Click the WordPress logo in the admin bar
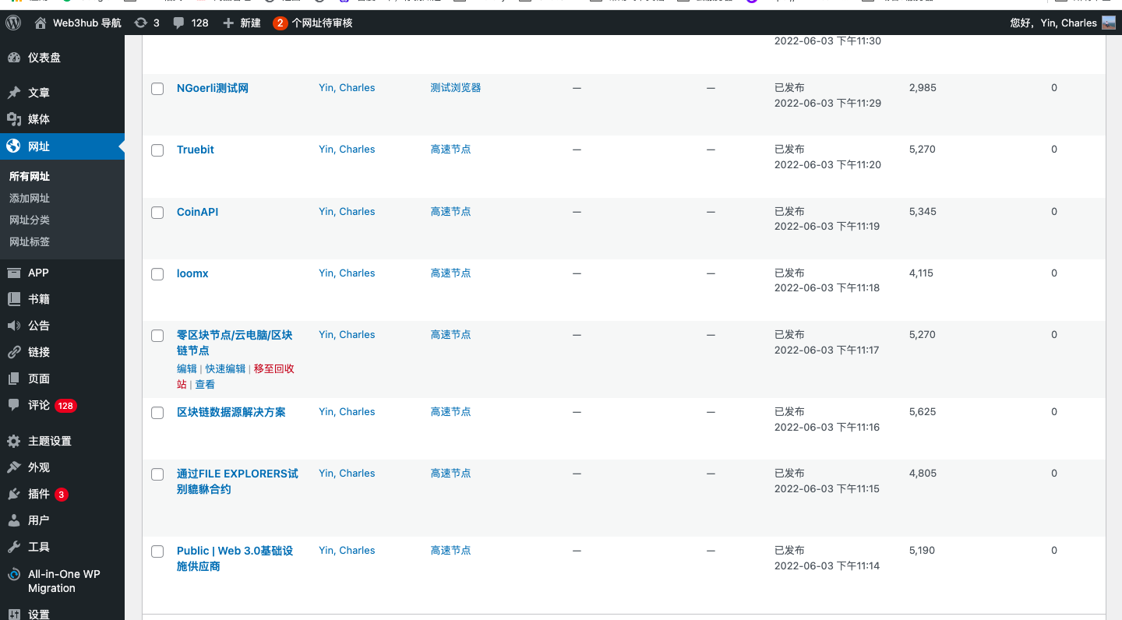 pos(12,23)
